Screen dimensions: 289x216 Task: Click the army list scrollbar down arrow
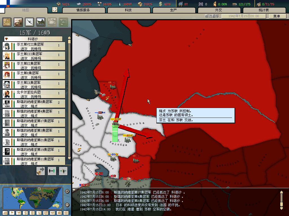(x=69, y=158)
